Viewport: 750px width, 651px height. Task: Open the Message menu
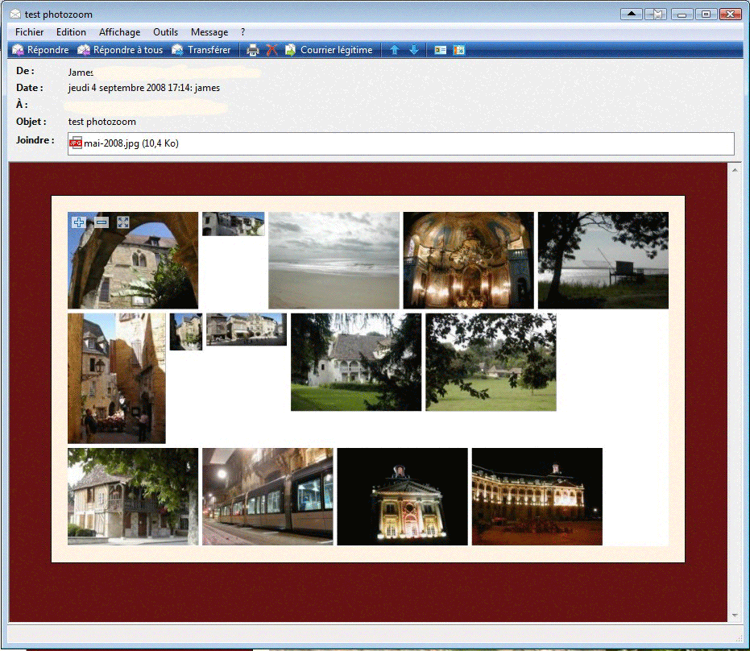click(x=209, y=32)
